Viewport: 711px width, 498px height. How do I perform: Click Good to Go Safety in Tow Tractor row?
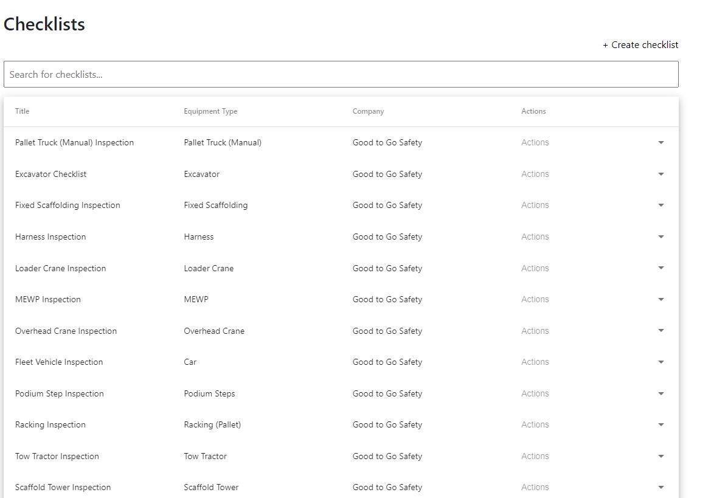387,456
